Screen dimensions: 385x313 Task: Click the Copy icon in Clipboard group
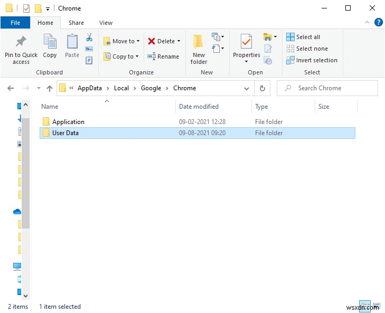[50, 41]
